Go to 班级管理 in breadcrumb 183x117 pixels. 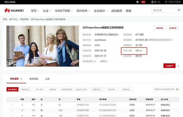[x=24, y=19]
